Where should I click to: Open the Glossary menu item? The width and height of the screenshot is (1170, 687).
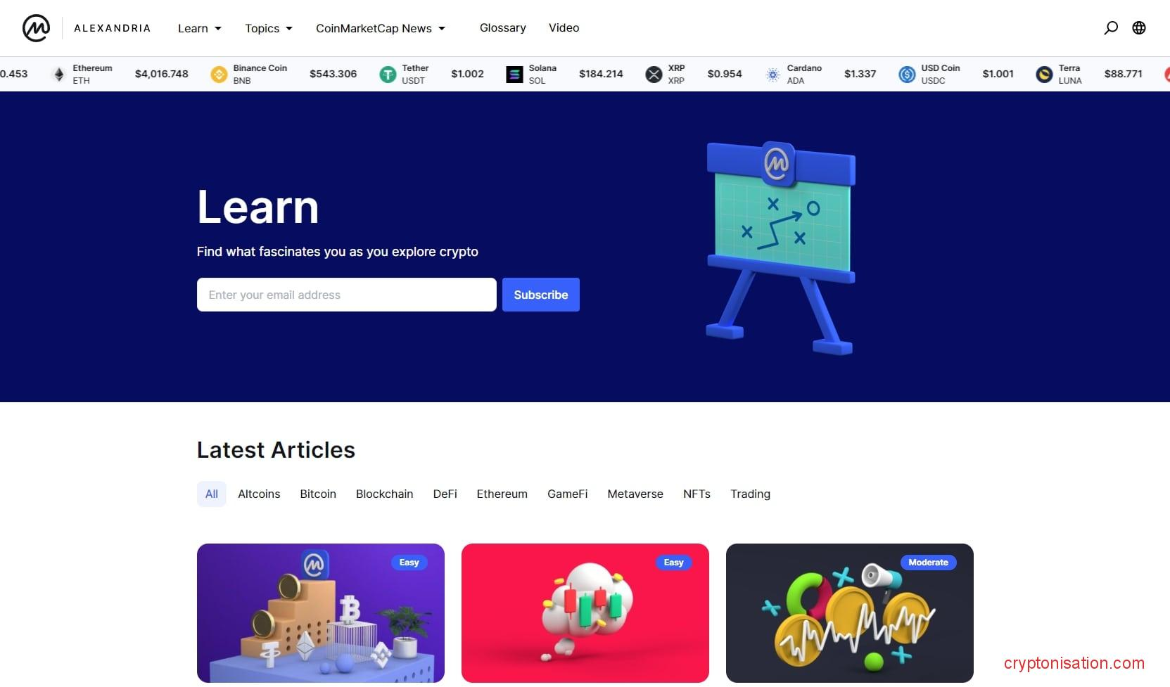click(502, 27)
